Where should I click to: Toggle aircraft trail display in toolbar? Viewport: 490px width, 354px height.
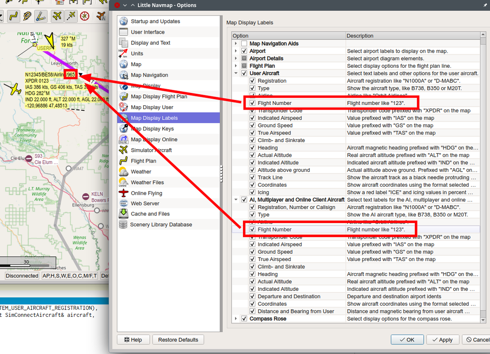point(71,16)
